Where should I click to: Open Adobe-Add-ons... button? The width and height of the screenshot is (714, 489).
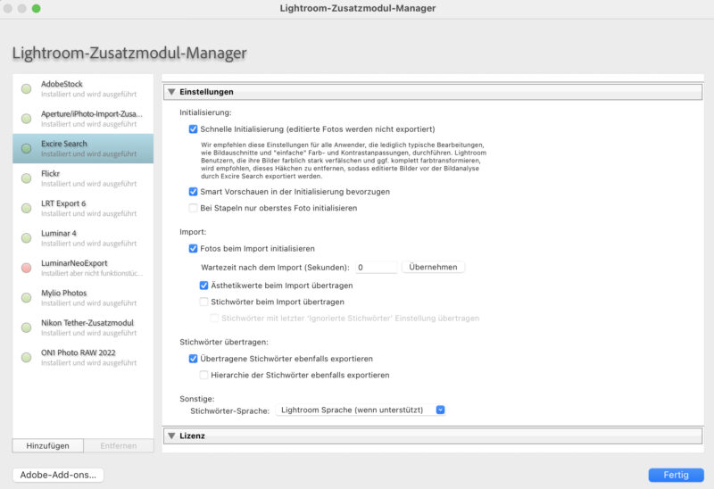point(58,475)
